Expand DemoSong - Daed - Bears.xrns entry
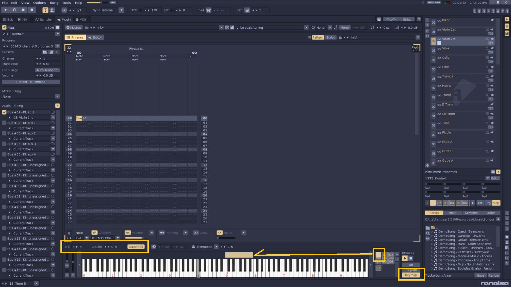 point(432,231)
